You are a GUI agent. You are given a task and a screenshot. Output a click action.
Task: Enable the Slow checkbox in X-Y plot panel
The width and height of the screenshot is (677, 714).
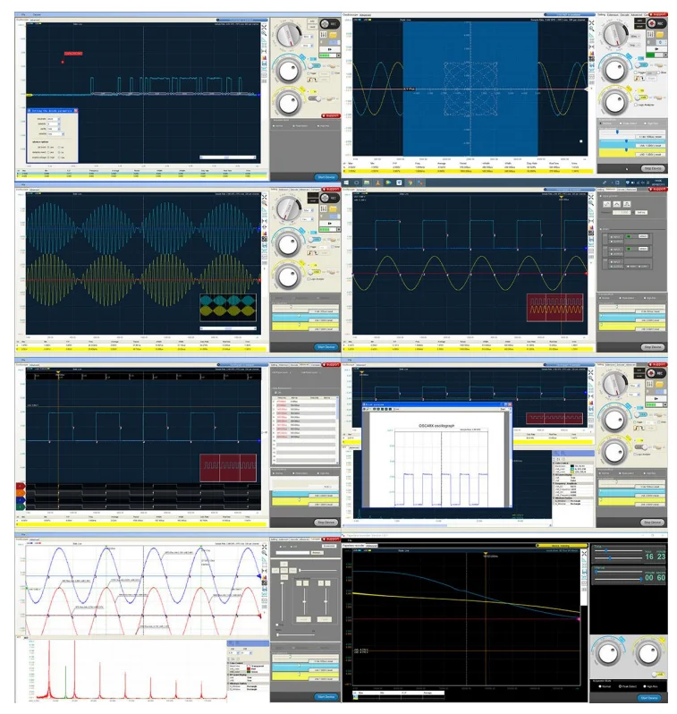tap(658, 72)
